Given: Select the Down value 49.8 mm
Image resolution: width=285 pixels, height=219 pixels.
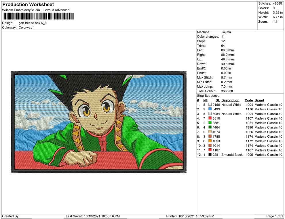Looking at the screenshot, I should click(227, 64).
